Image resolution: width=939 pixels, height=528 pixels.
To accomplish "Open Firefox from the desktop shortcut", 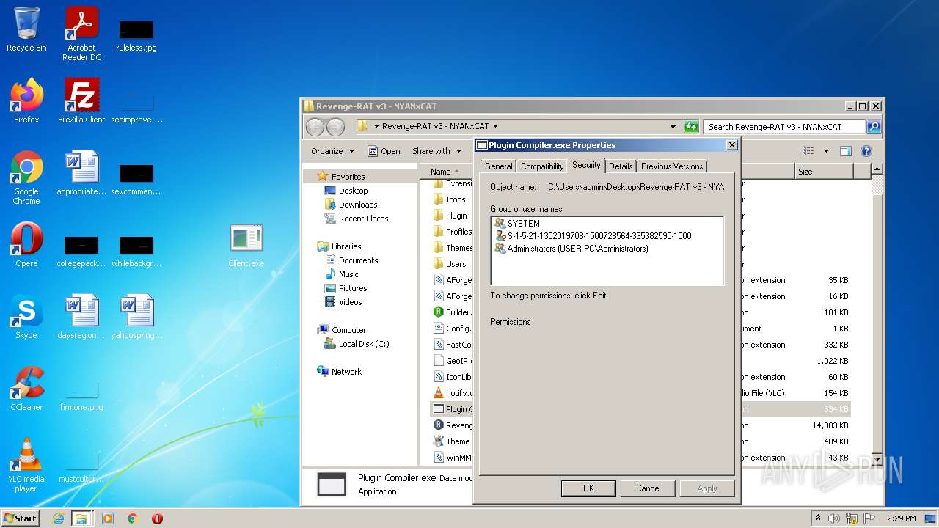I will click(26, 101).
